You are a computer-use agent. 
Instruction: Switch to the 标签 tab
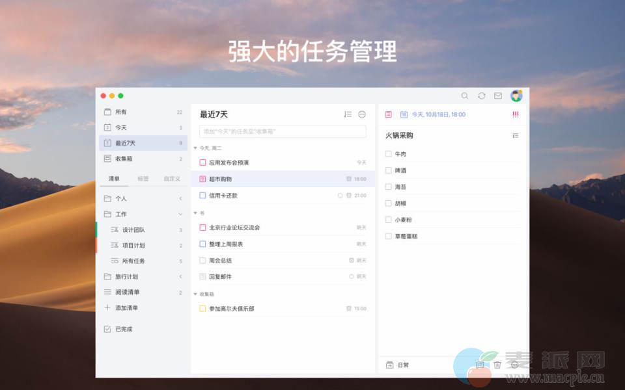pyautogui.click(x=143, y=179)
